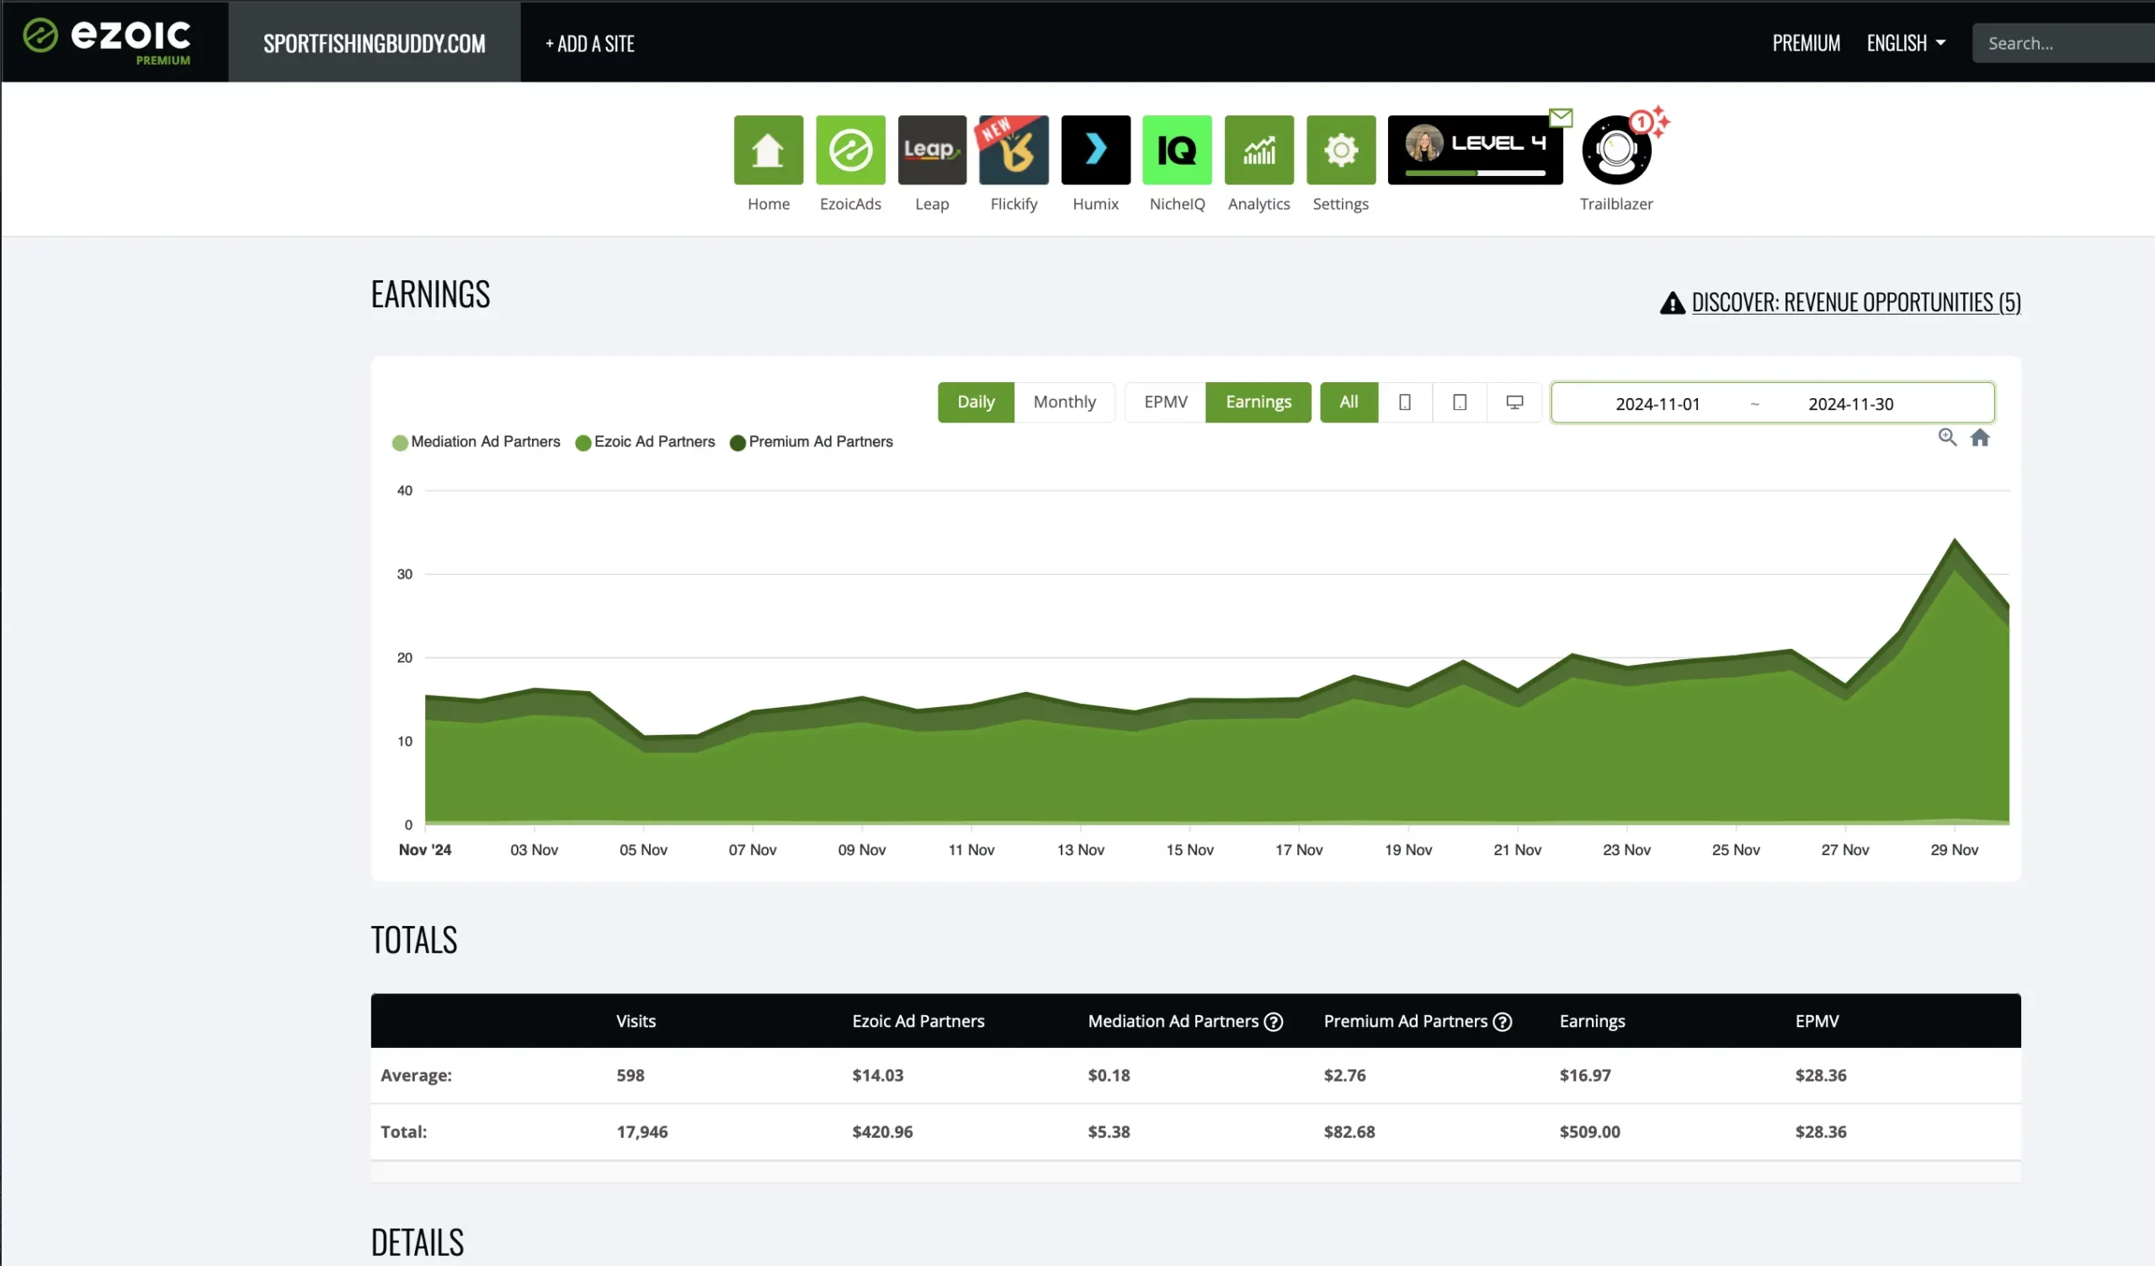Click the 29 Nov peak on chart
The width and height of the screenshot is (2155, 1266).
(1954, 540)
